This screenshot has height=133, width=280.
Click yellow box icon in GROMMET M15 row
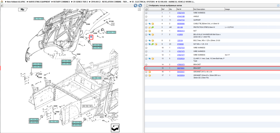150,72
